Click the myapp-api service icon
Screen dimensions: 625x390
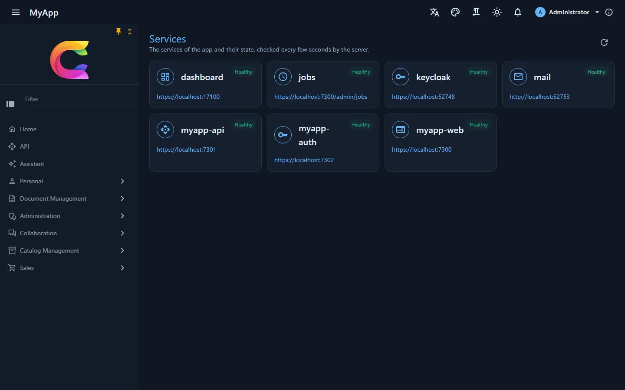coord(165,130)
